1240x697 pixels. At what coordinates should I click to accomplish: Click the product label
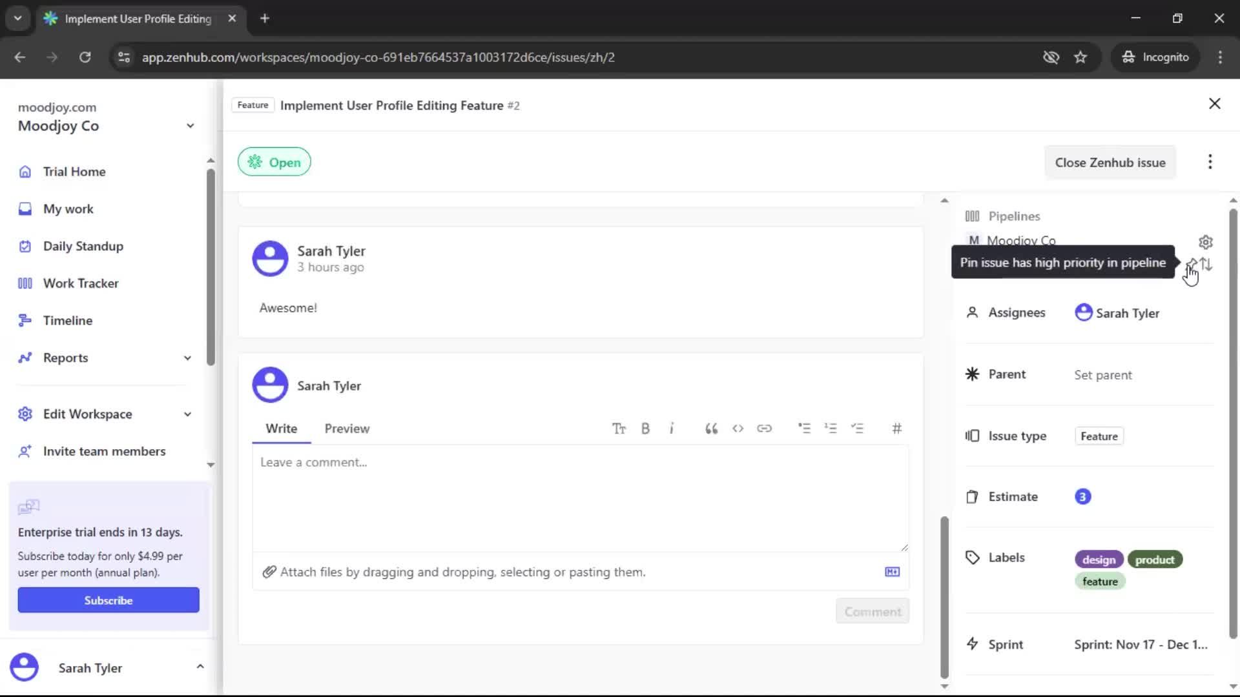point(1155,559)
